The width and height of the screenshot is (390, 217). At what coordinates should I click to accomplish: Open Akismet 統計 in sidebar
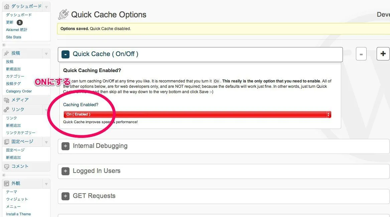coord(17,30)
